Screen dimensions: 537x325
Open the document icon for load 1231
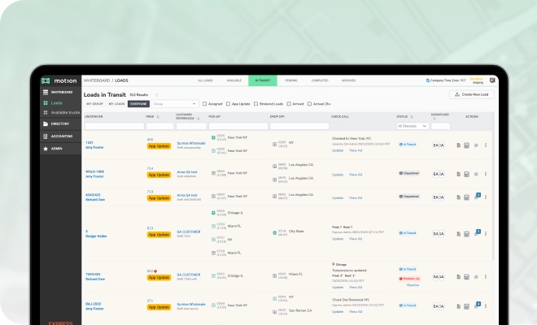(458, 145)
